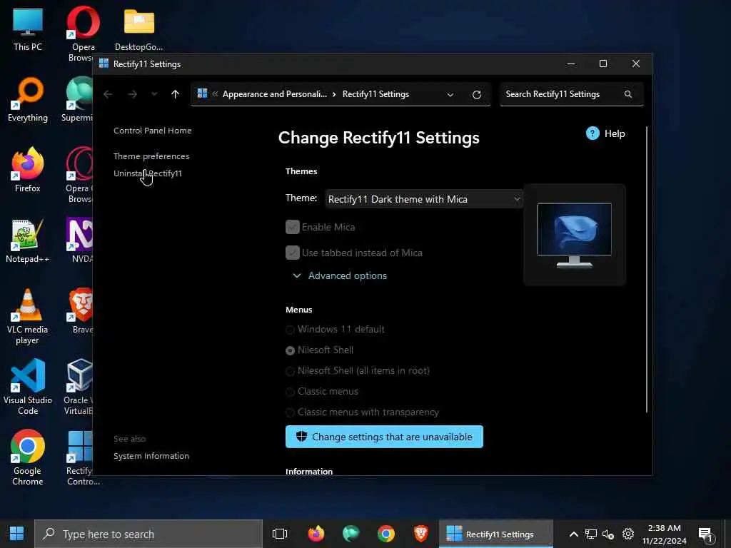
Task: Click the control panel icon in address bar
Action: coord(202,93)
